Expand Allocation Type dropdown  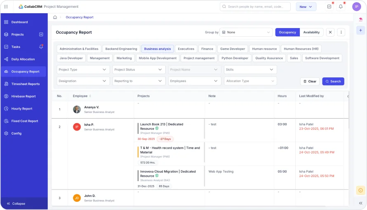pyautogui.click(x=250, y=81)
